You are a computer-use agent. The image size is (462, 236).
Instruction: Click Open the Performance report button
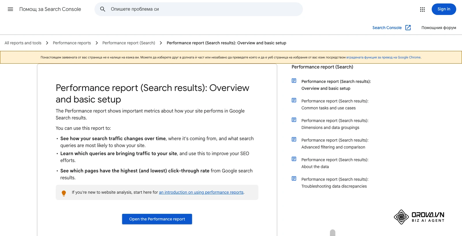157,219
